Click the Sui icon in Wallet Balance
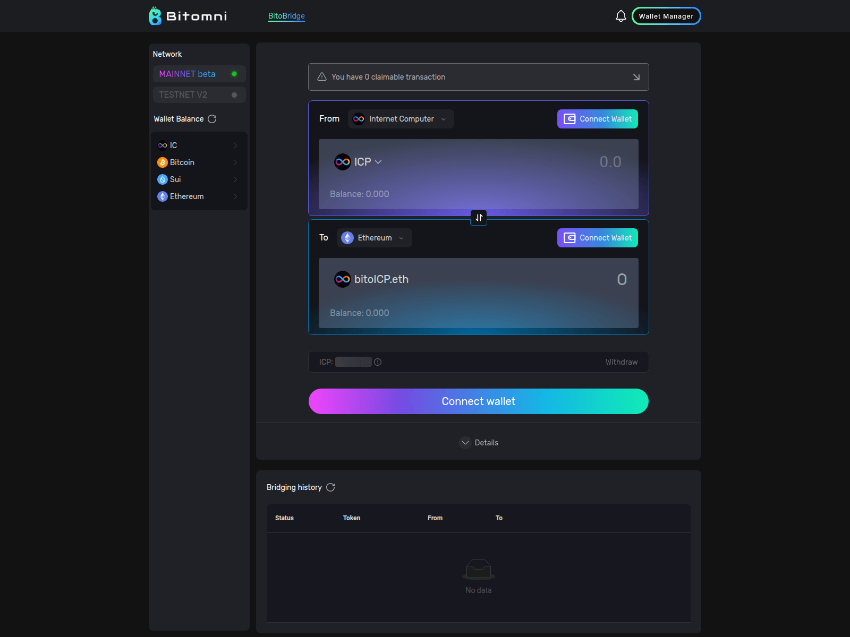The image size is (850, 637). pyautogui.click(x=163, y=179)
